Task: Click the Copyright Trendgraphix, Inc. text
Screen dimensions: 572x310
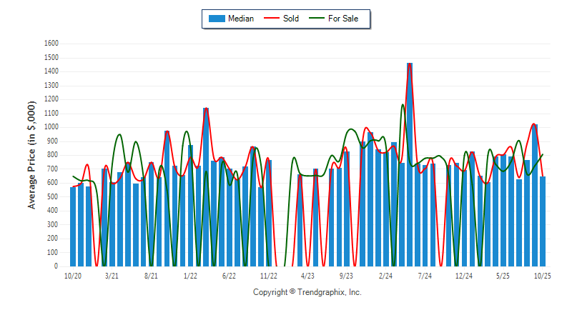Action: 307,292
